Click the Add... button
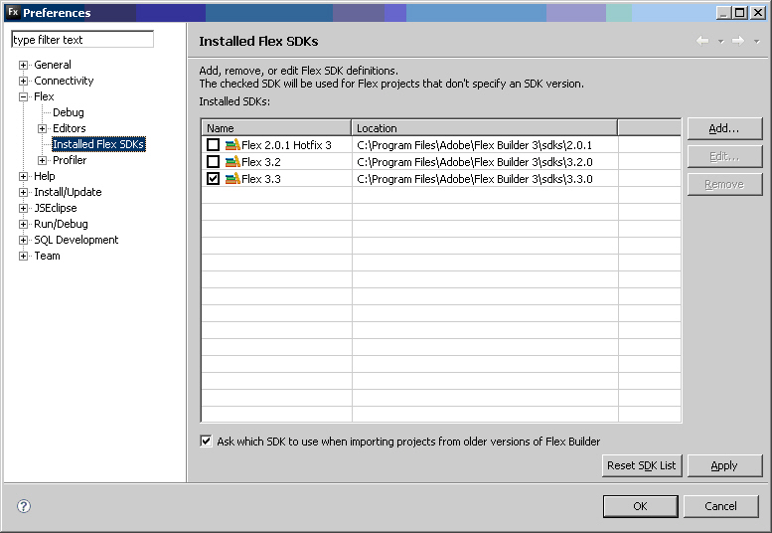Viewport: 772px width, 533px height. tap(724, 128)
